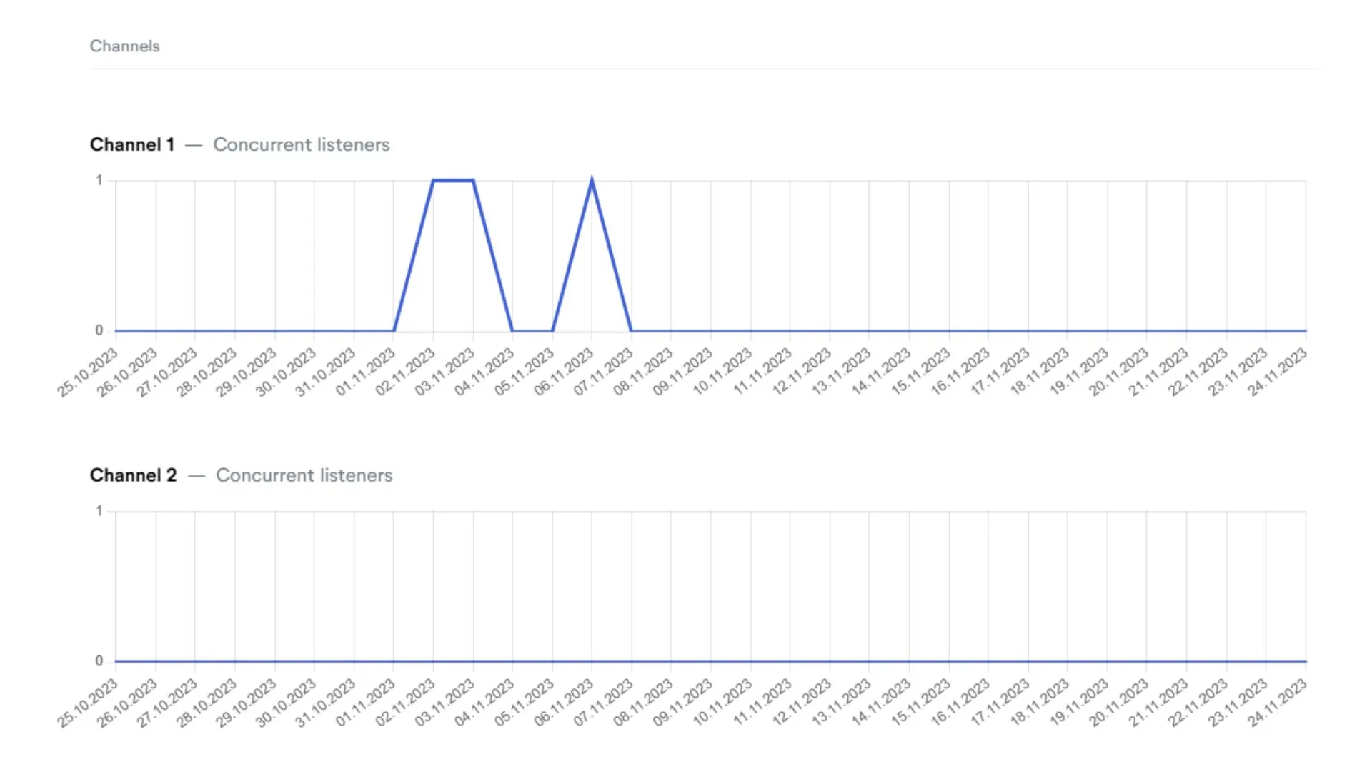
Task: Click Channel 1 data peak at 06.11.2023
Action: tap(592, 180)
